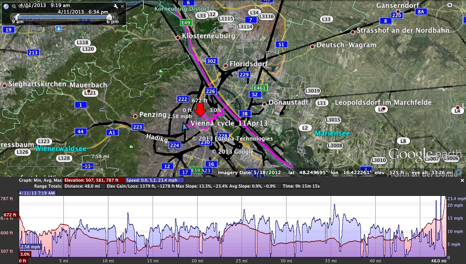466x264 pixels.
Task: Click road shield S1
Action: pyautogui.click(x=281, y=45)
